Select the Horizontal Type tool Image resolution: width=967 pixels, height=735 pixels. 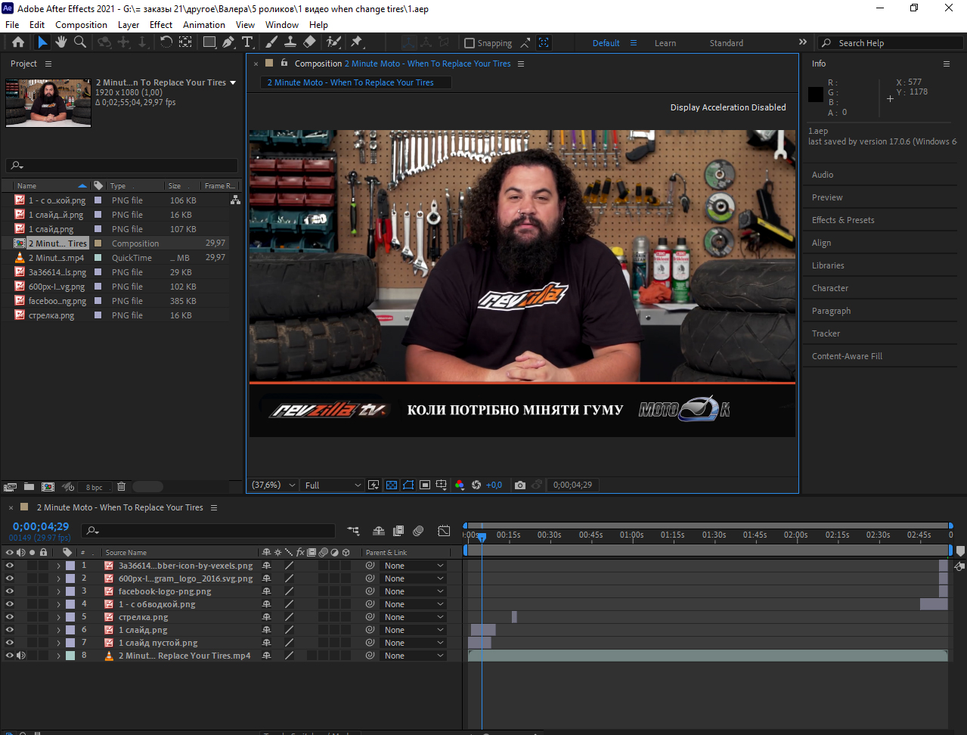(x=247, y=42)
